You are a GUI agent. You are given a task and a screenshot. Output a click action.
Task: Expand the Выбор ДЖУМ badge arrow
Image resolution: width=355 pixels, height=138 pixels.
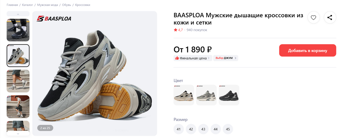click(x=235, y=58)
